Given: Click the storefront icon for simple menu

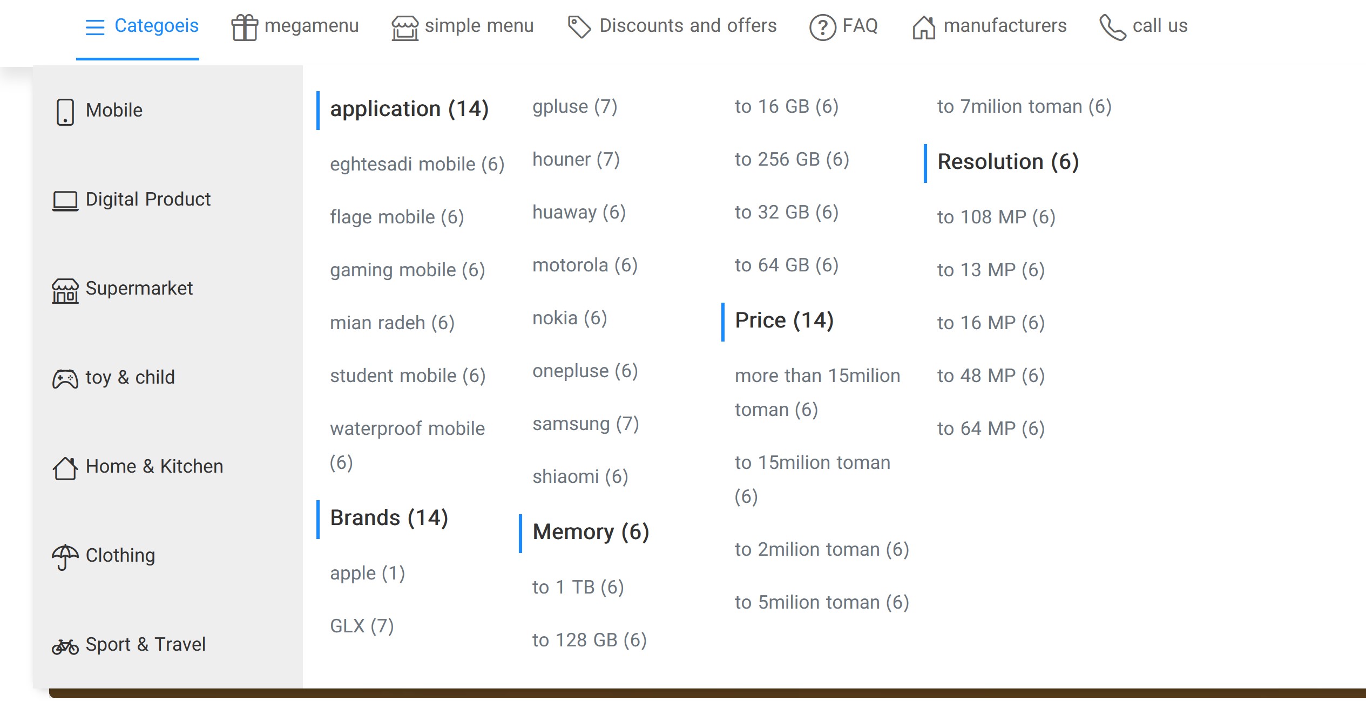Looking at the screenshot, I should [404, 28].
